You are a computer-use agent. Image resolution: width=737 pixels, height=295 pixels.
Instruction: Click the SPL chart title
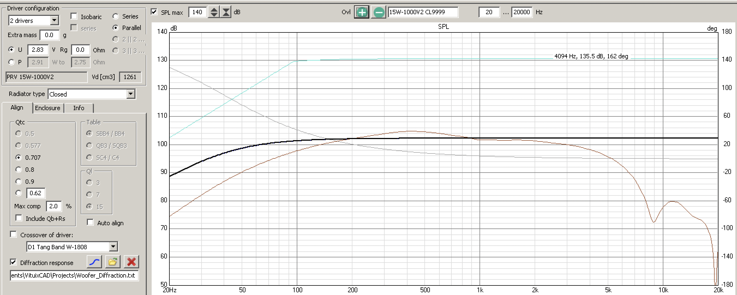pyautogui.click(x=443, y=27)
